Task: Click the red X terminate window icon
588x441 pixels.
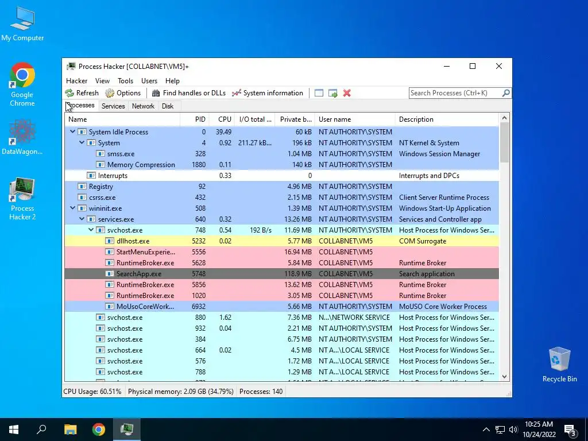Action: pyautogui.click(x=347, y=93)
